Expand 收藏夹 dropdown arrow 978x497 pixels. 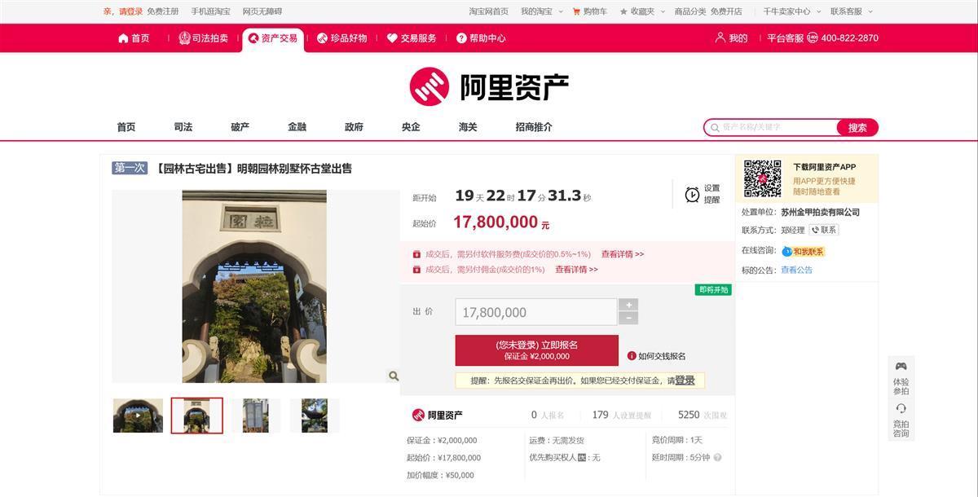[x=663, y=12]
